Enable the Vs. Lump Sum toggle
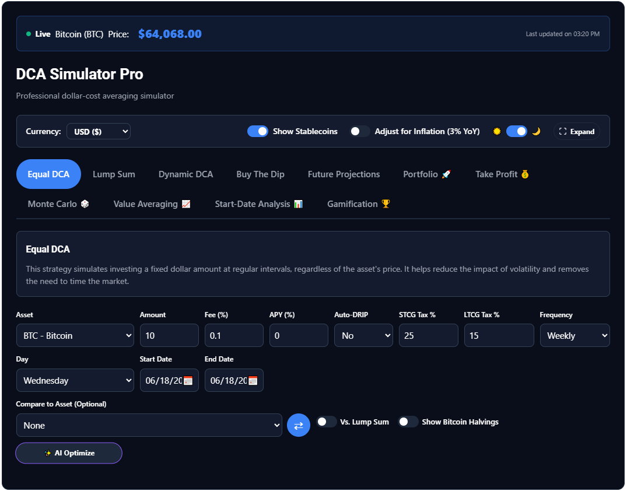 tap(326, 422)
